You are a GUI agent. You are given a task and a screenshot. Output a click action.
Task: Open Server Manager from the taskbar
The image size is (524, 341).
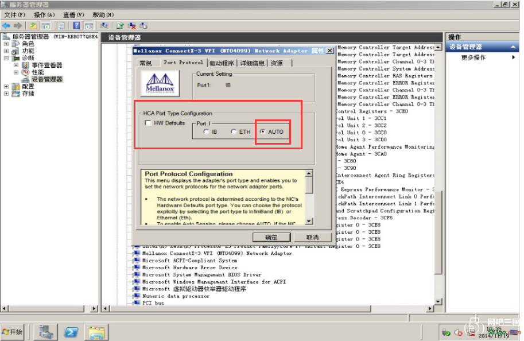click(x=46, y=332)
